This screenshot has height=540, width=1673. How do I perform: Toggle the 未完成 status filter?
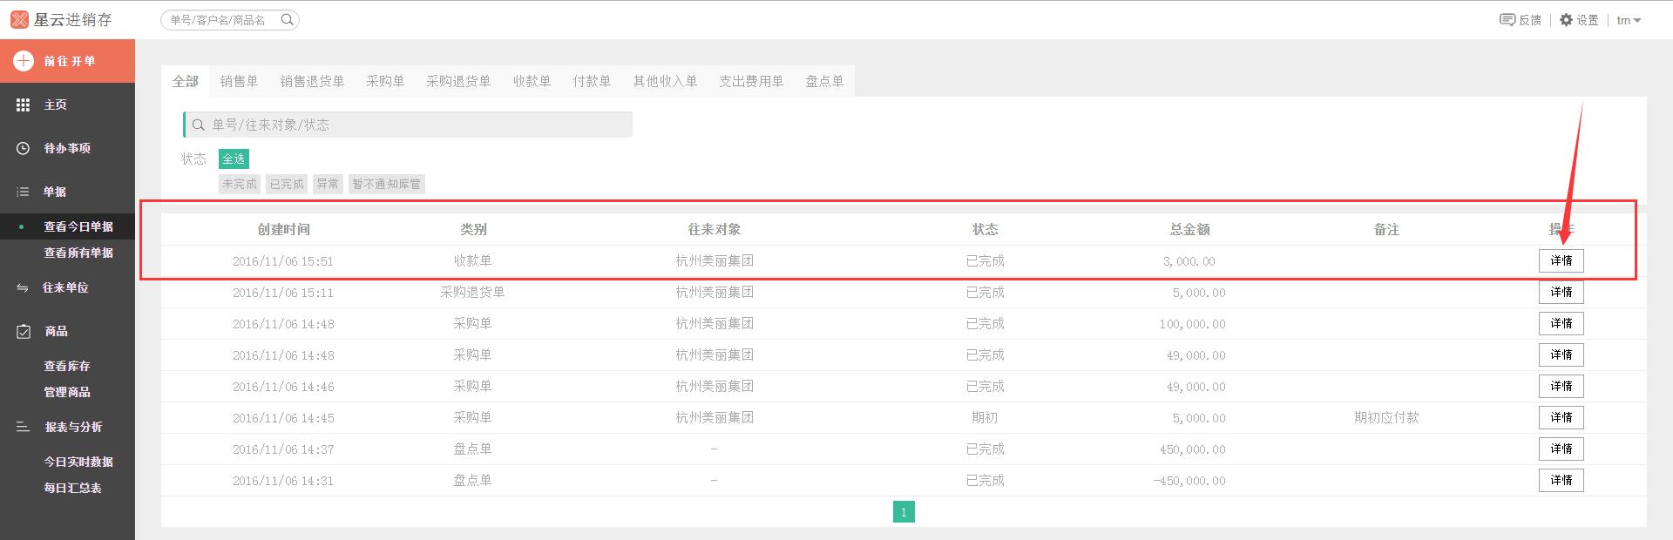[240, 184]
